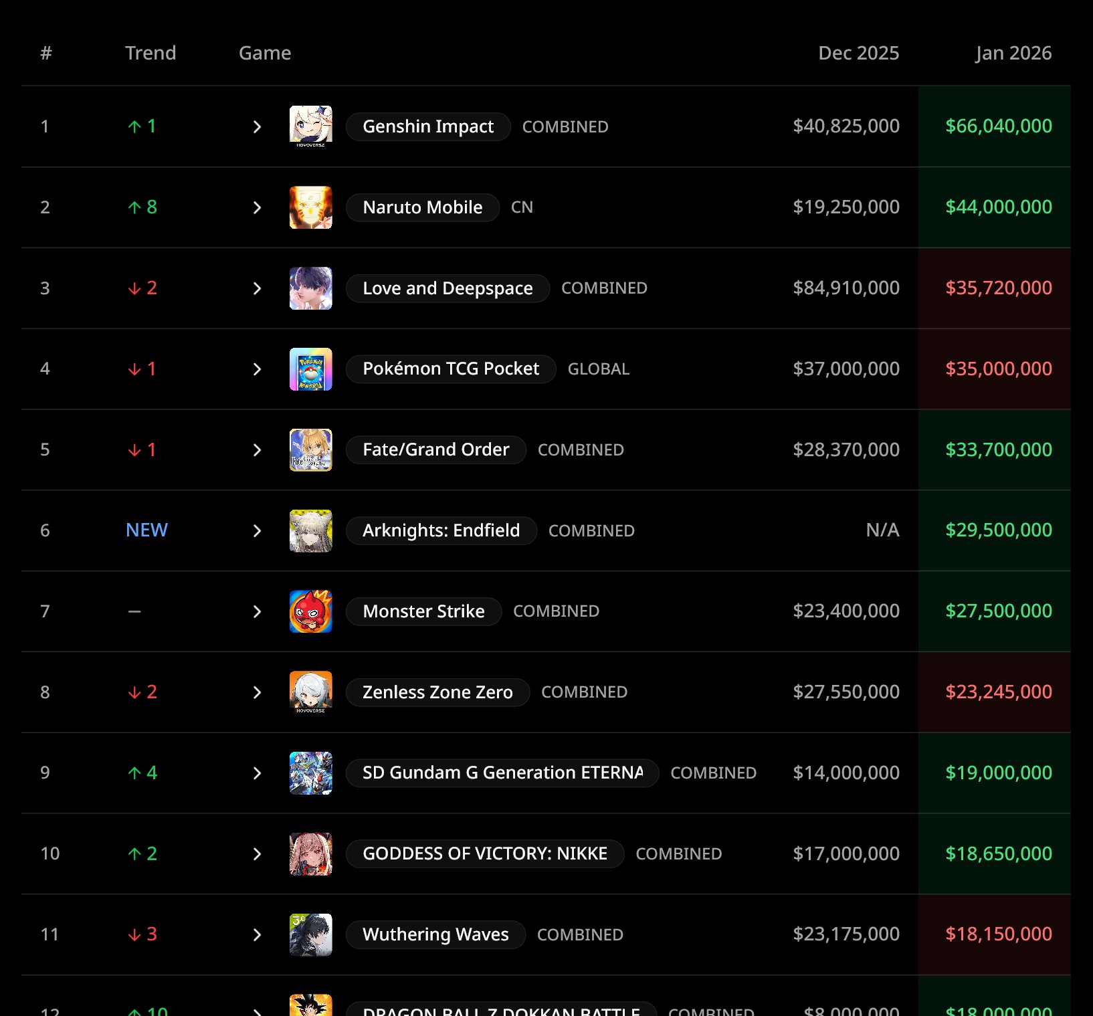Click the $35,720,000 Jan 2026 value

[999, 288]
